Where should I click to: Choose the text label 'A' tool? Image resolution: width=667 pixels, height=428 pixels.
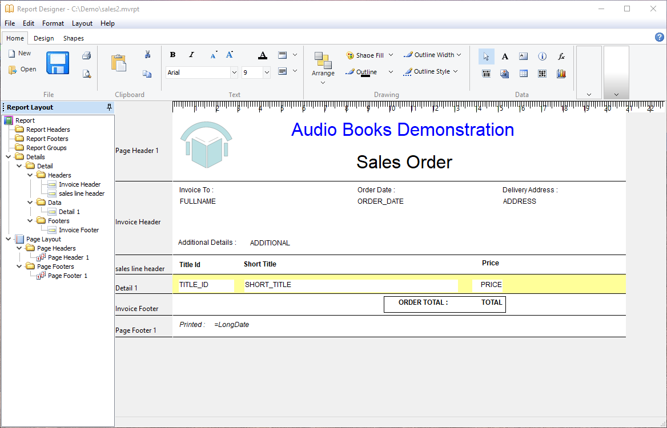(505, 56)
